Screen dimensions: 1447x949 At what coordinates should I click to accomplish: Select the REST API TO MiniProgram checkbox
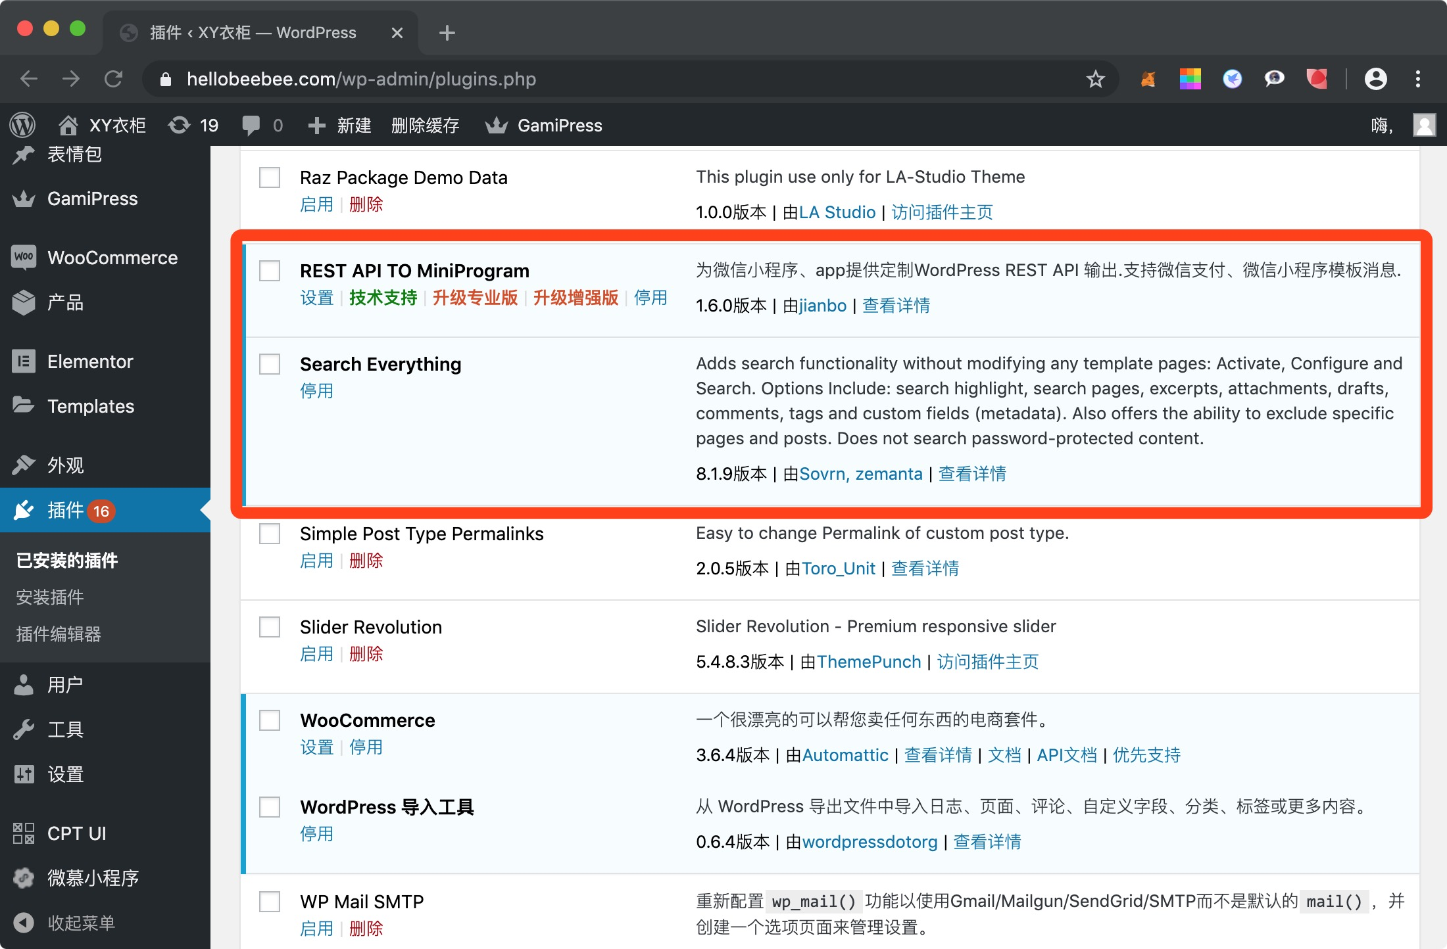coord(270,271)
